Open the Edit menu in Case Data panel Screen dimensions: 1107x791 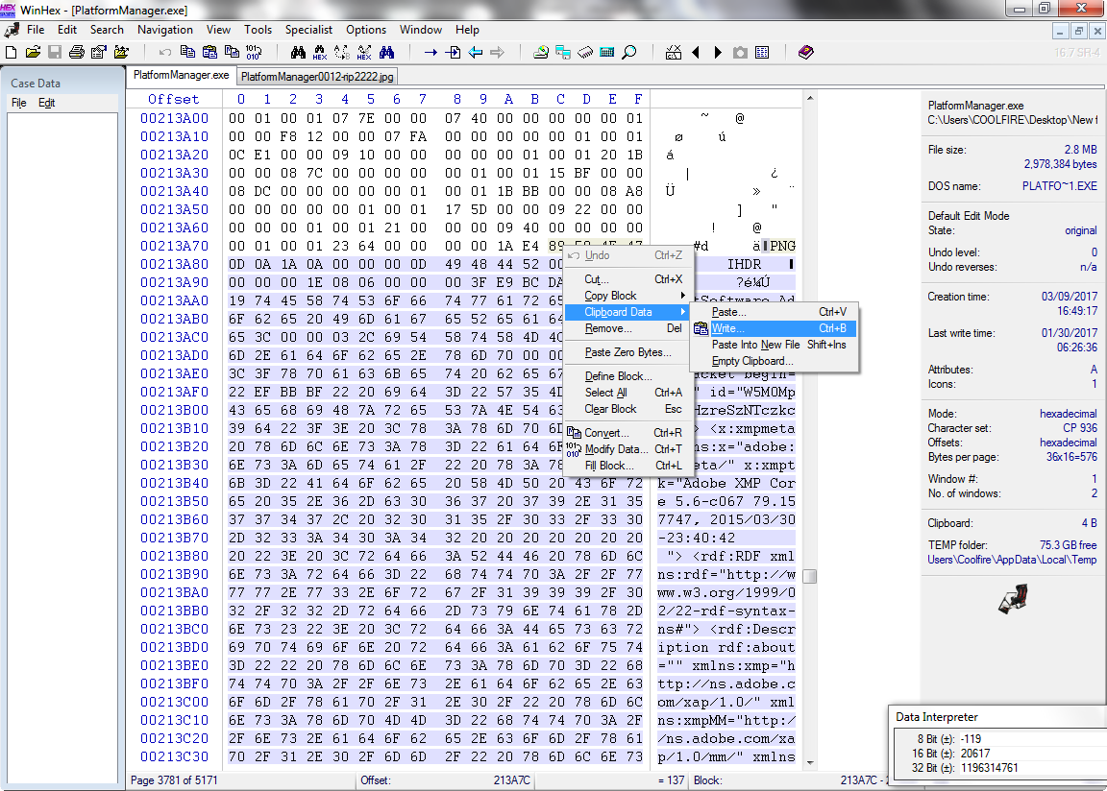[x=46, y=103]
